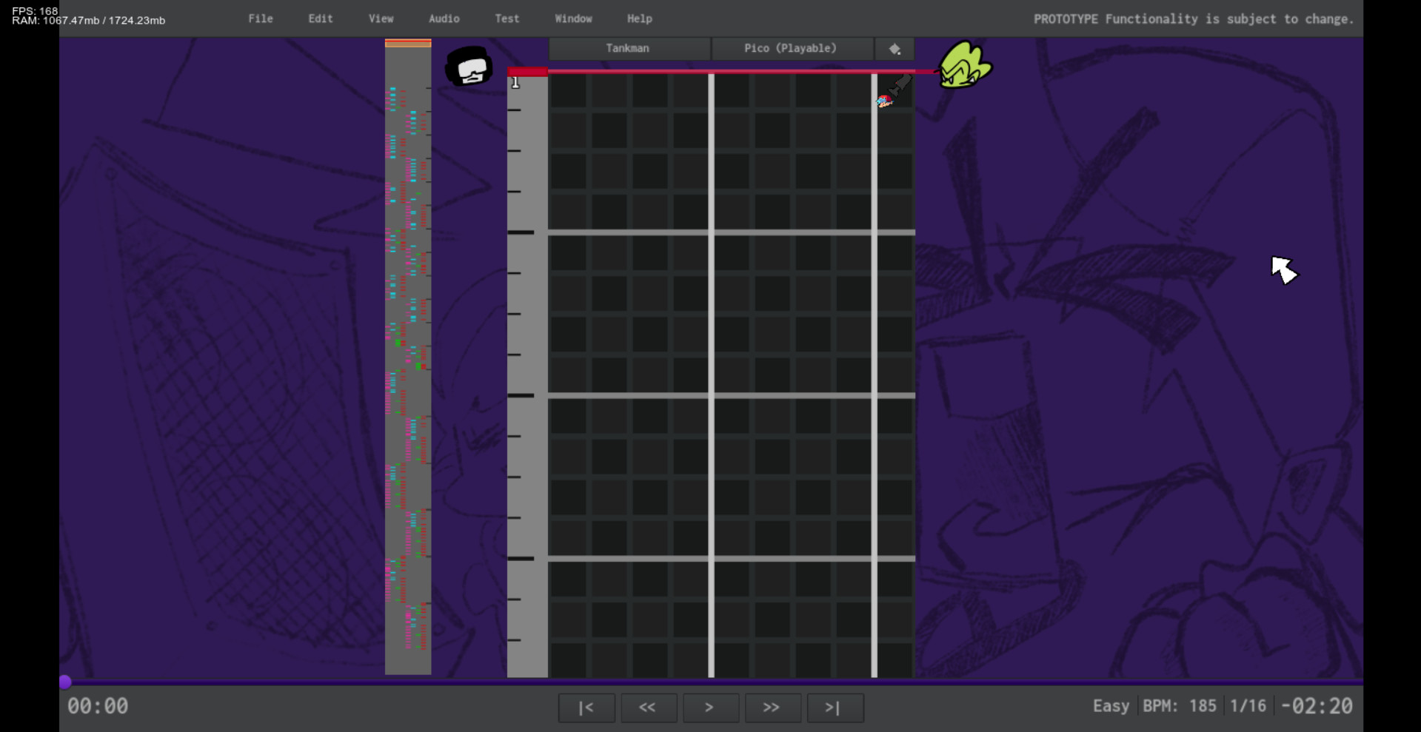
Task: Click the purple playhead scrubber handle
Action: click(x=65, y=682)
